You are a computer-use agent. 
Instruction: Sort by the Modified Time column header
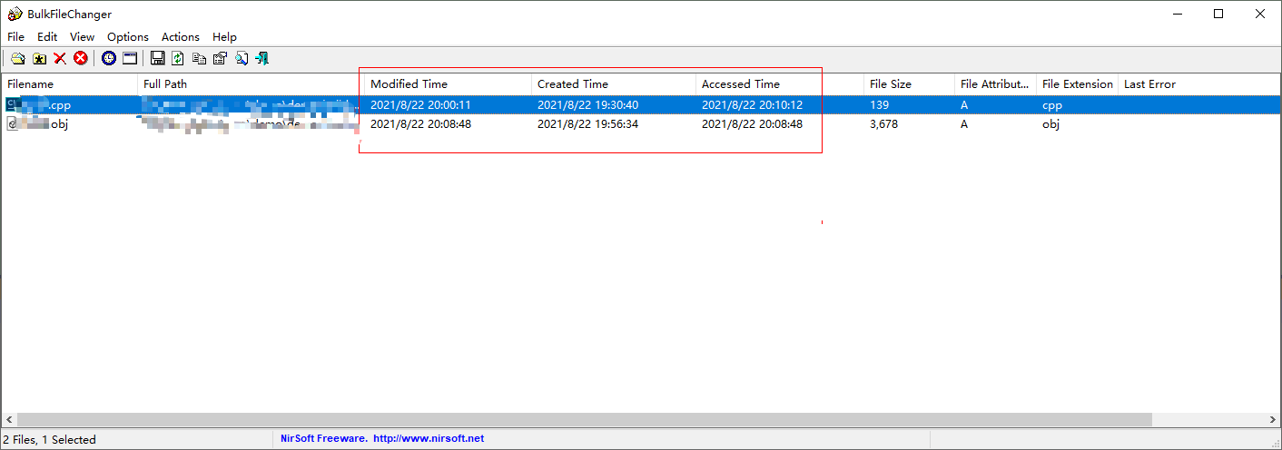(448, 84)
